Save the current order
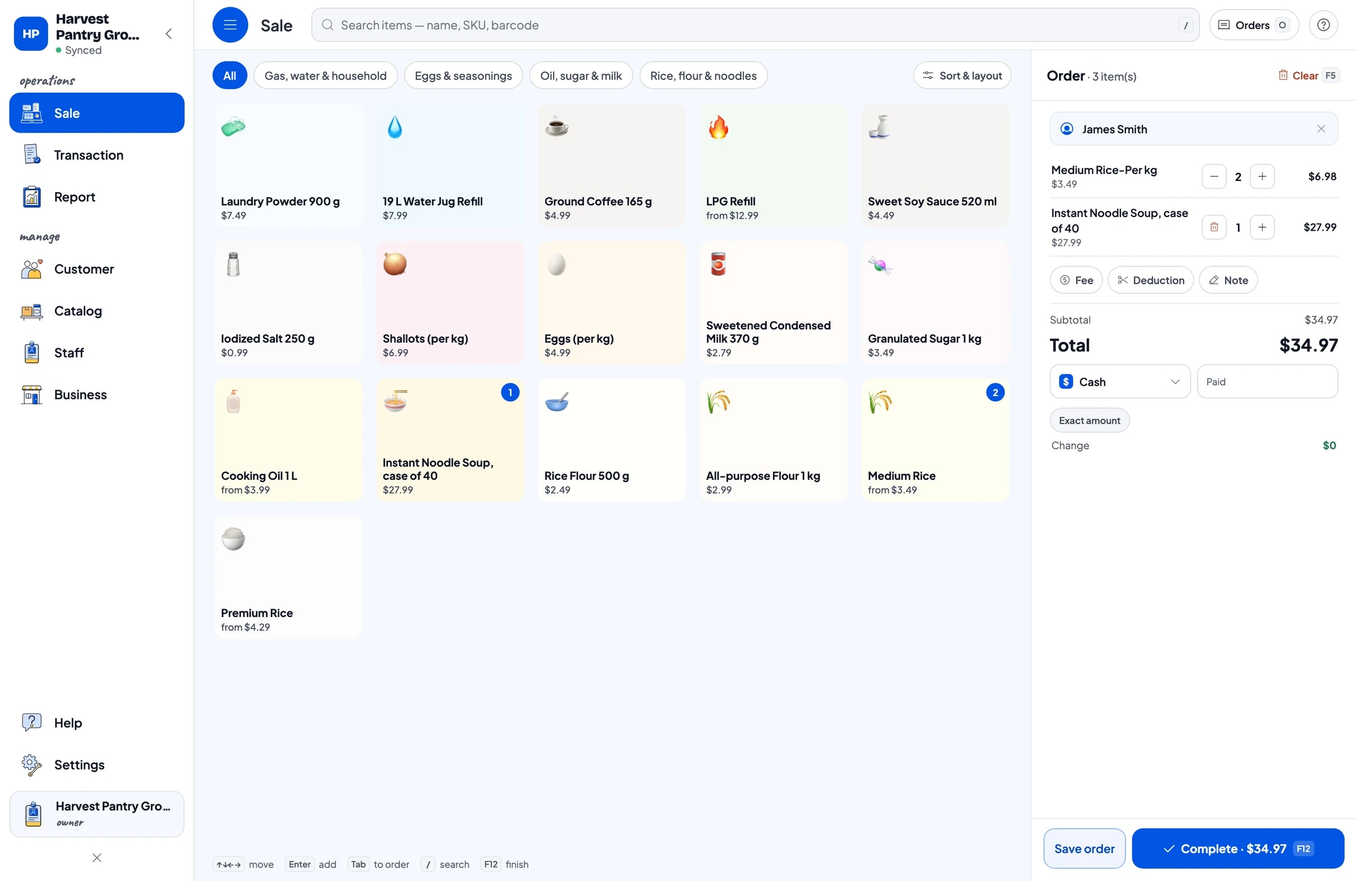The width and height of the screenshot is (1357, 881). [1084, 849]
